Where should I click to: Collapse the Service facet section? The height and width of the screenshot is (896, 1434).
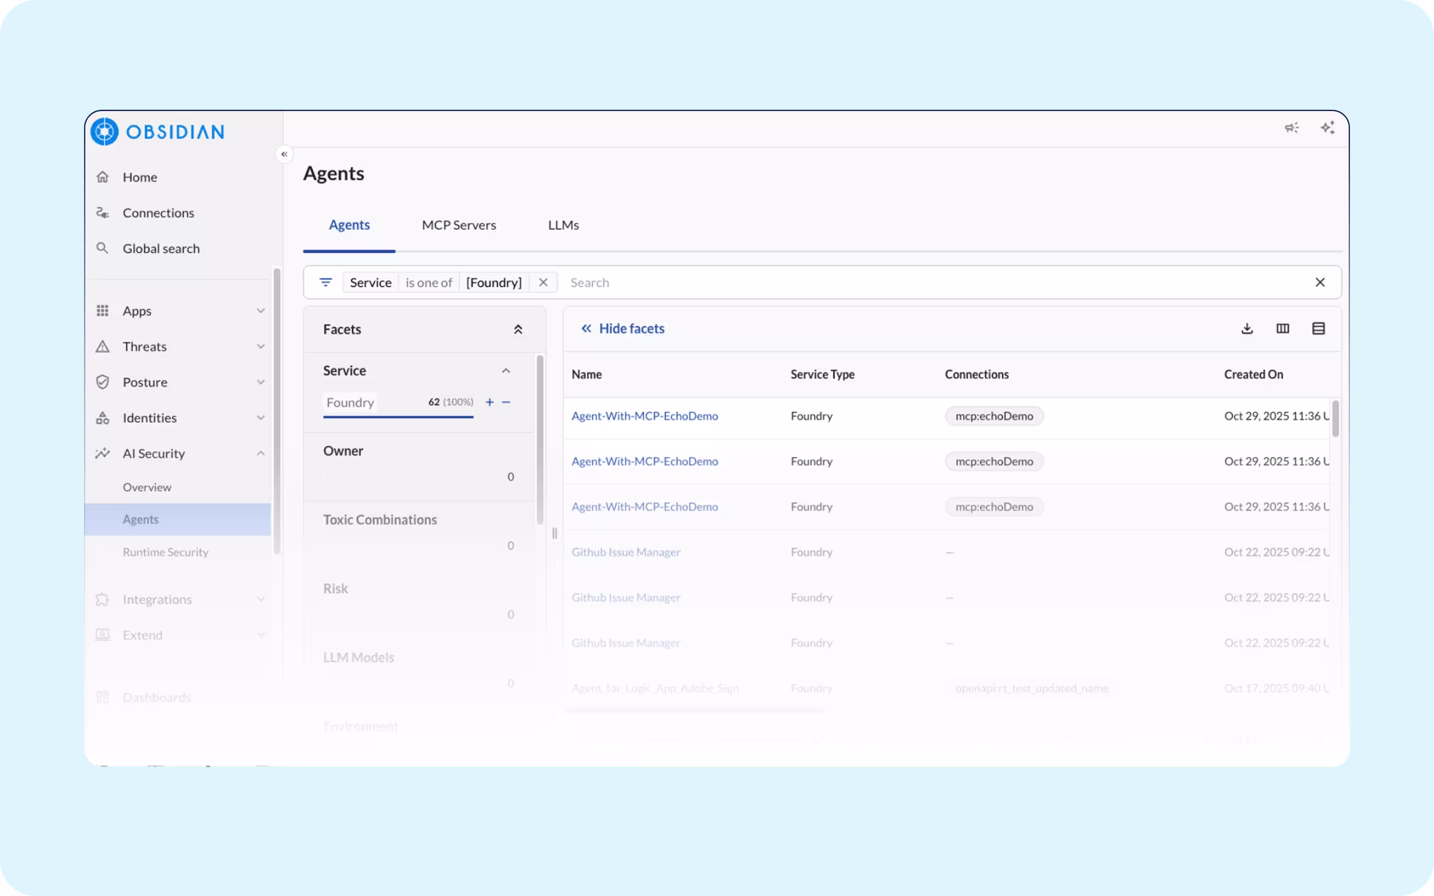tap(506, 370)
